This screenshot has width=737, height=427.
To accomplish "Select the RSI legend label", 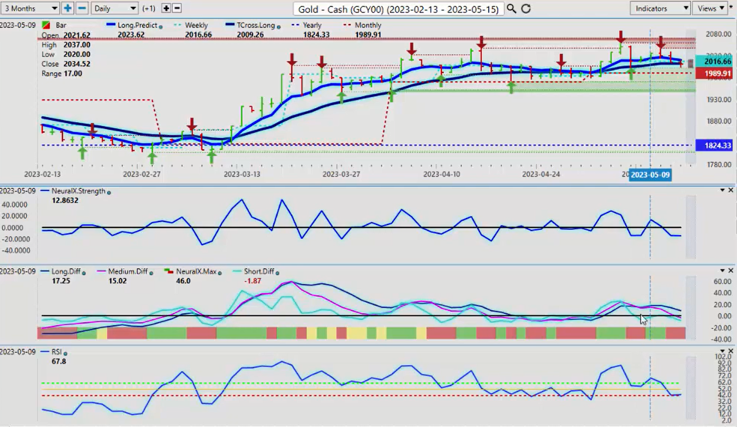I will pos(57,352).
